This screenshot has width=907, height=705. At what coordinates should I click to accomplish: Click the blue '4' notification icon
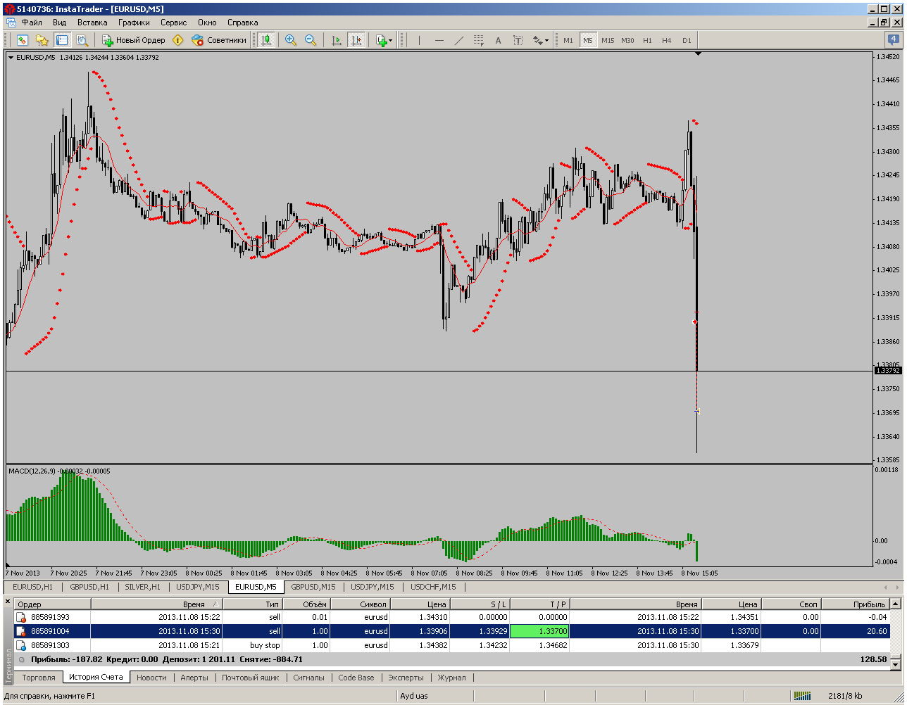(892, 40)
